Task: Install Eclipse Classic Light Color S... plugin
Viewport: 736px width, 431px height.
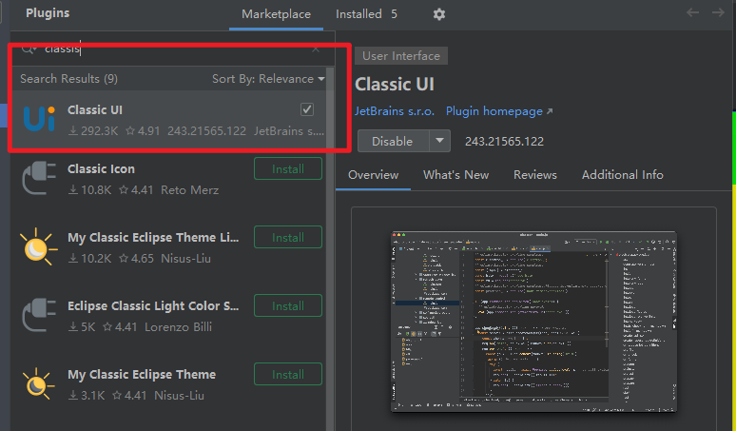Action: point(288,306)
